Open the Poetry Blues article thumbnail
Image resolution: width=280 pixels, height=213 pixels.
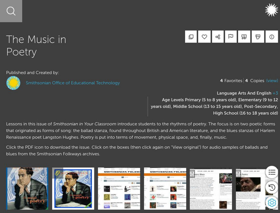tap(211, 189)
